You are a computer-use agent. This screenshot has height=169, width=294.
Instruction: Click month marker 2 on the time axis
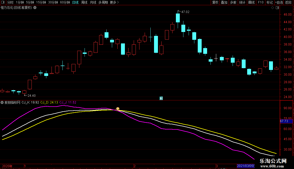(135, 166)
